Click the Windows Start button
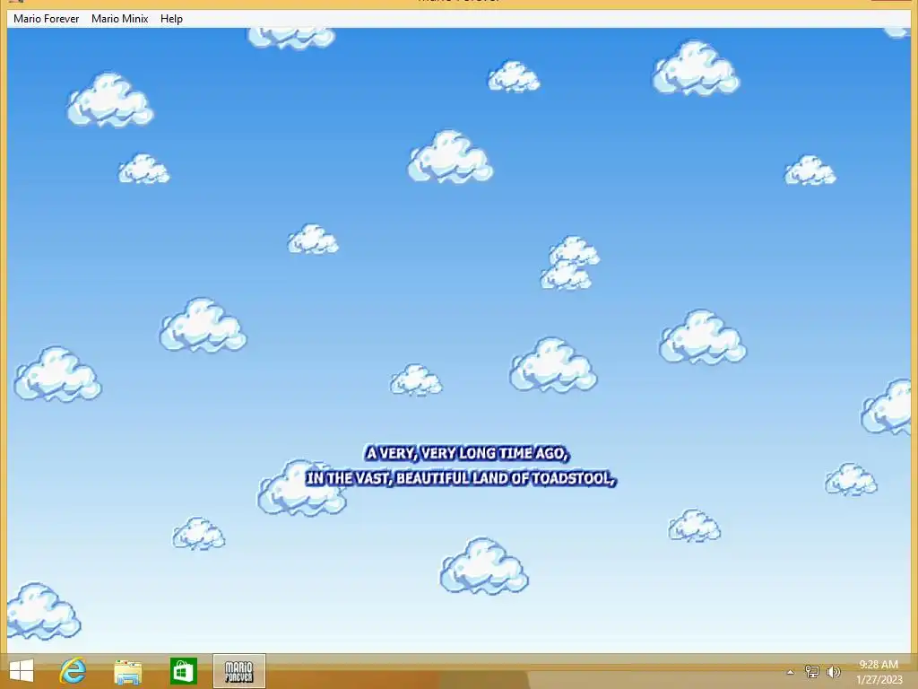This screenshot has width=918, height=689. click(x=22, y=671)
